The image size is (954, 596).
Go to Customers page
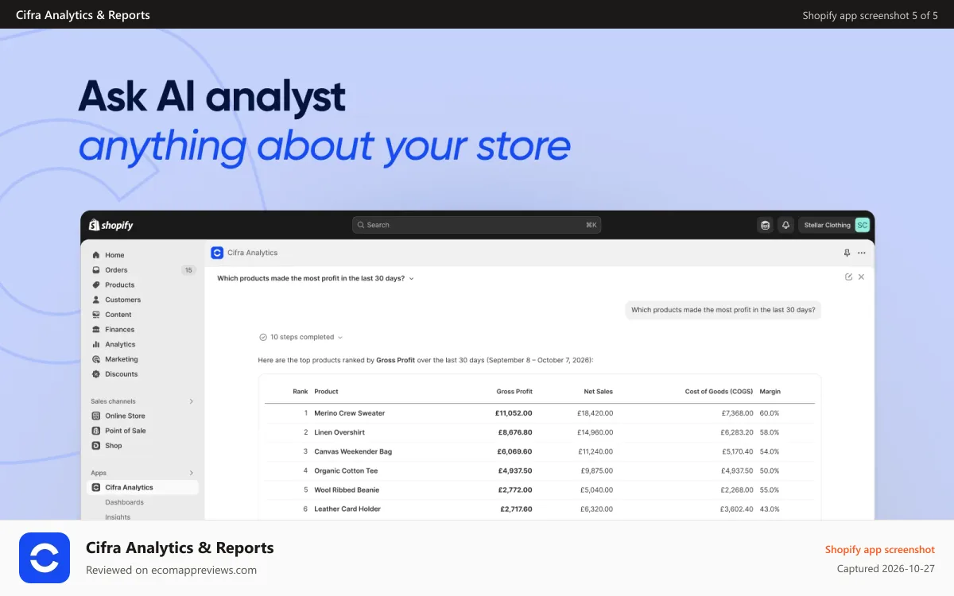[x=123, y=300]
